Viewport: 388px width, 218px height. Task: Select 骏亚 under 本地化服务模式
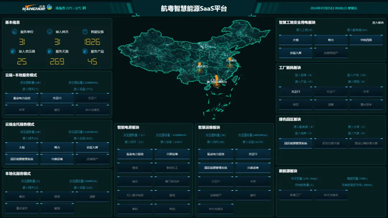(x=57, y=196)
